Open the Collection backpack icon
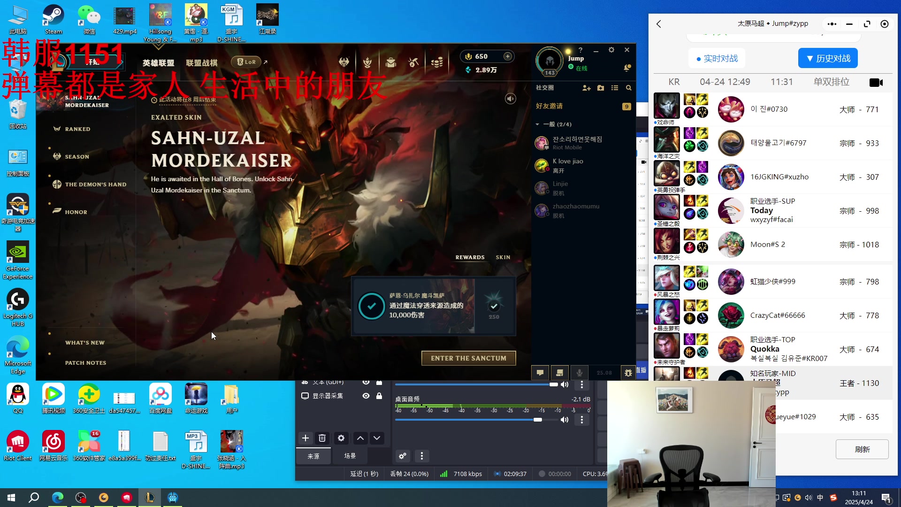The image size is (901, 507). (x=390, y=62)
